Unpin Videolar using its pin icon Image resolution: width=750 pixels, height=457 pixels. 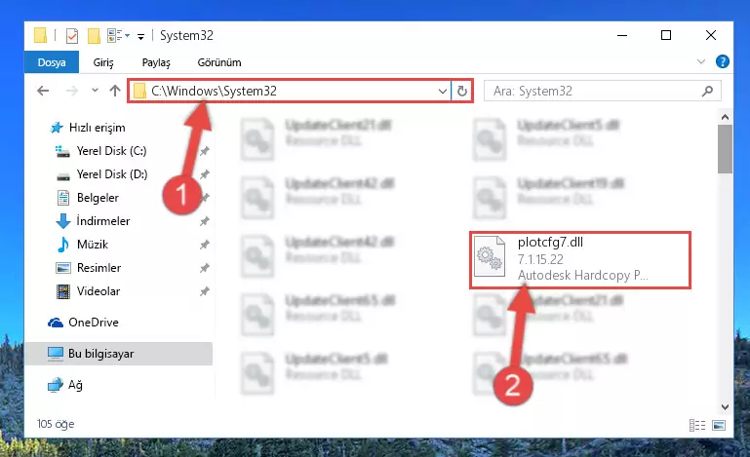point(205,291)
